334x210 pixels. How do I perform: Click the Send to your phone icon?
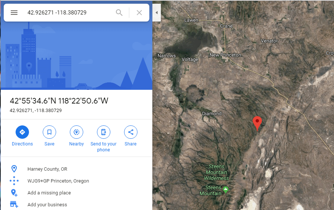coord(104,132)
